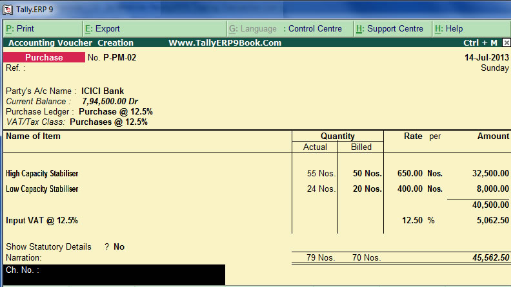Screen dimensions: 513x287
Task: Click the Language button
Action: pos(252,29)
